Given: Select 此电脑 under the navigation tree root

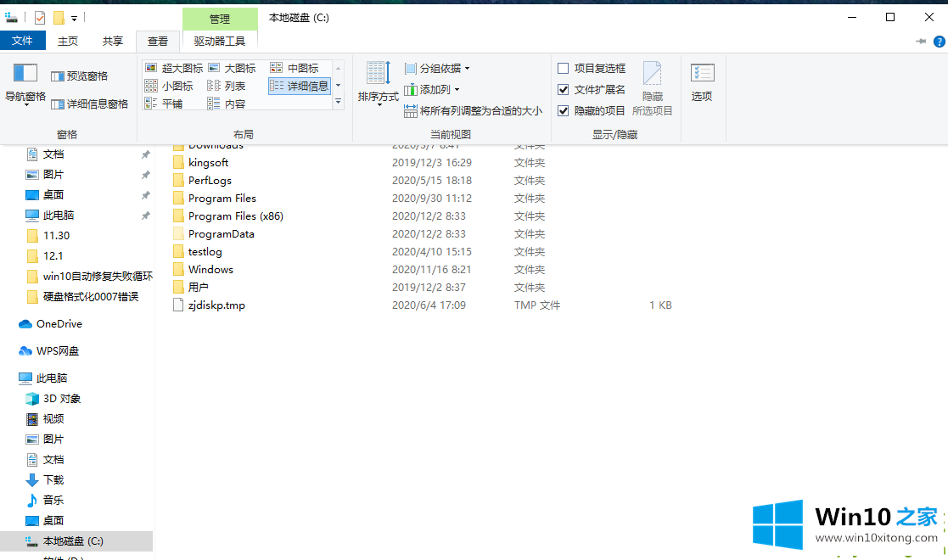Looking at the screenshot, I should coord(52,378).
